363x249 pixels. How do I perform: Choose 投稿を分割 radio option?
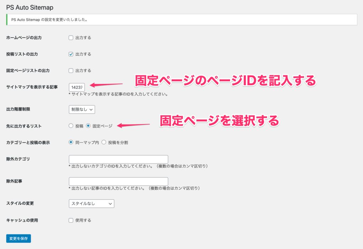pos(104,142)
